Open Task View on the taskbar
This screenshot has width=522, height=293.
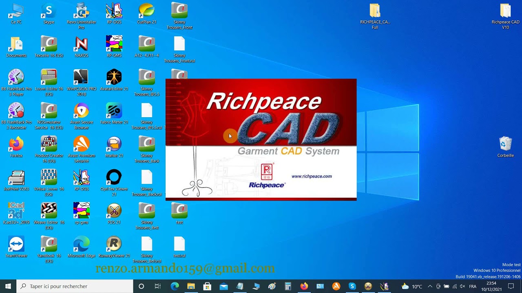[x=158, y=286]
